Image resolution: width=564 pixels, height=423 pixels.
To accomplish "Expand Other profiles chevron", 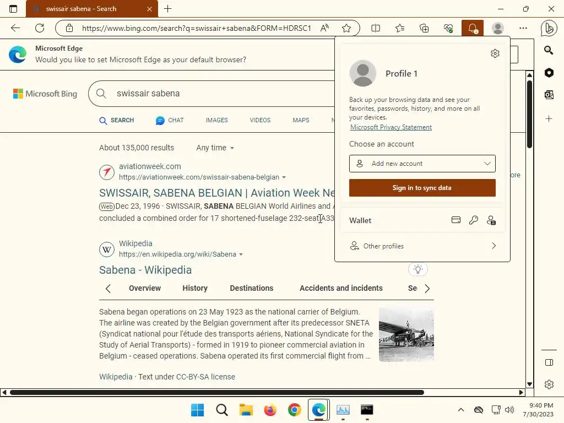I will point(493,246).
